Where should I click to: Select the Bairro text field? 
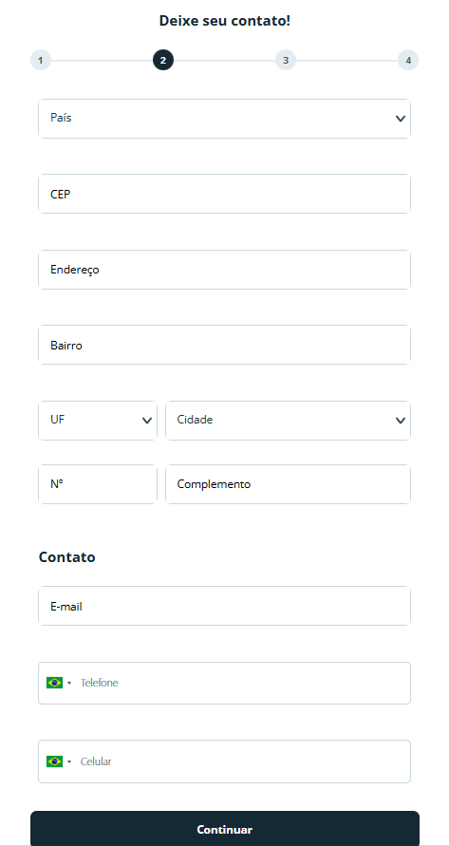[224, 345]
